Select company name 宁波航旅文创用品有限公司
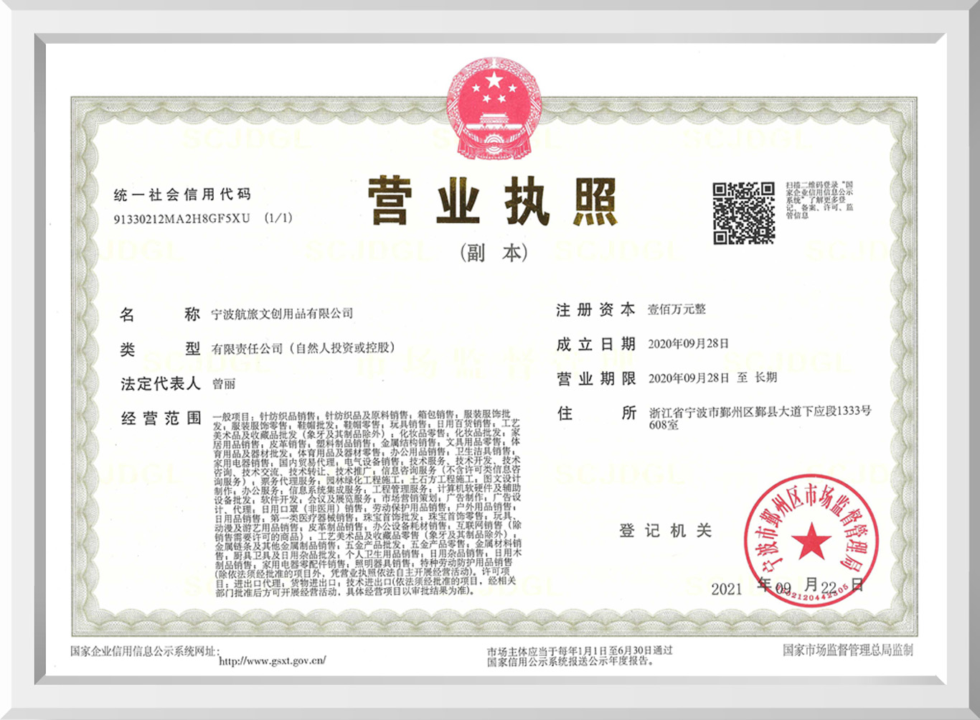Viewport: 980px width, 720px height. 282,314
